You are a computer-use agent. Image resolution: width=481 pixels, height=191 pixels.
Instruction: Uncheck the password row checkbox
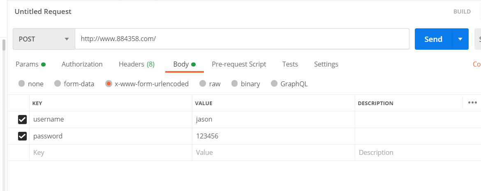point(22,136)
